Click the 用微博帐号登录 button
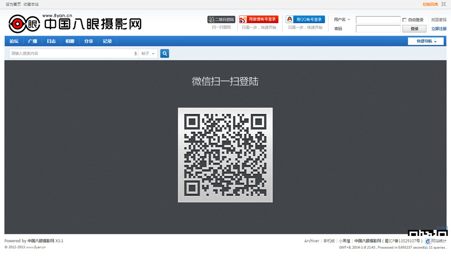The width and height of the screenshot is (451, 266). [258, 19]
